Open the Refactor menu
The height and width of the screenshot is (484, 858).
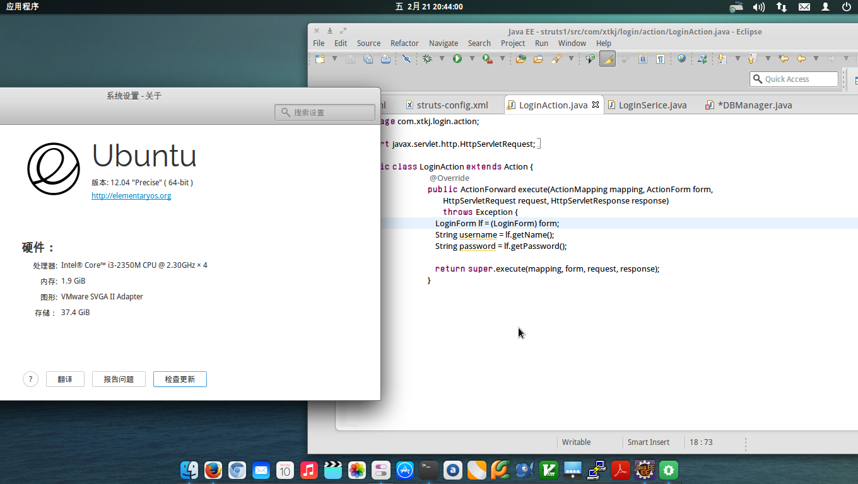pos(404,43)
